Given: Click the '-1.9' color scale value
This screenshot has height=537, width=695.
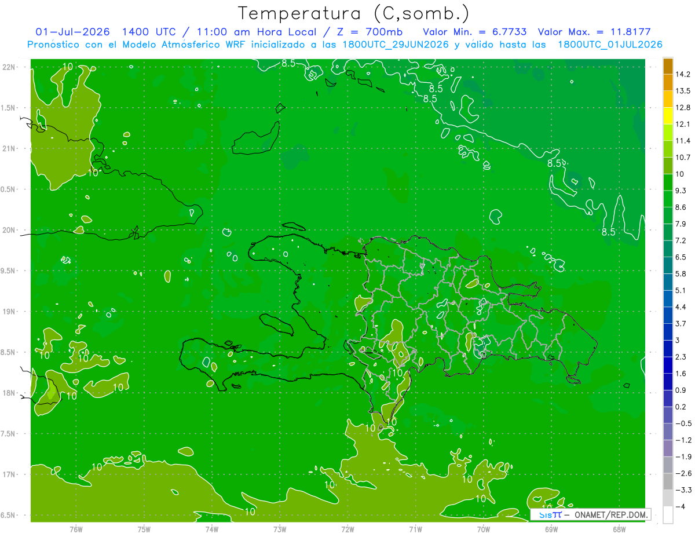Looking at the screenshot, I should click(x=683, y=457).
